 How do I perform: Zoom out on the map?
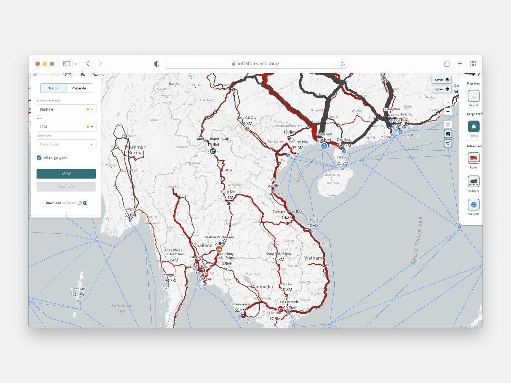pyautogui.click(x=448, y=111)
